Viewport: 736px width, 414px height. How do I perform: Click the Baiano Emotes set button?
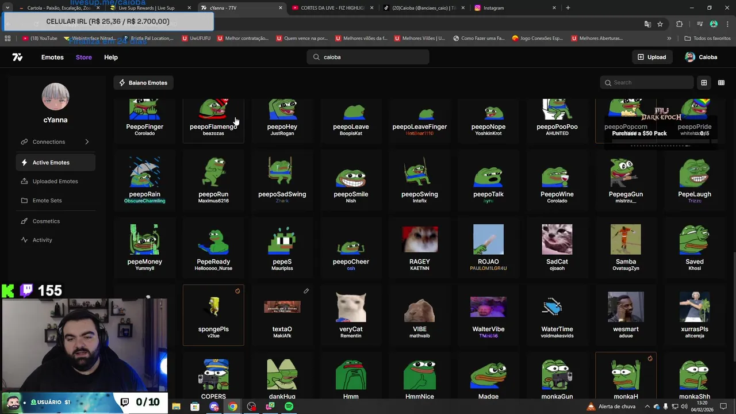(x=143, y=83)
